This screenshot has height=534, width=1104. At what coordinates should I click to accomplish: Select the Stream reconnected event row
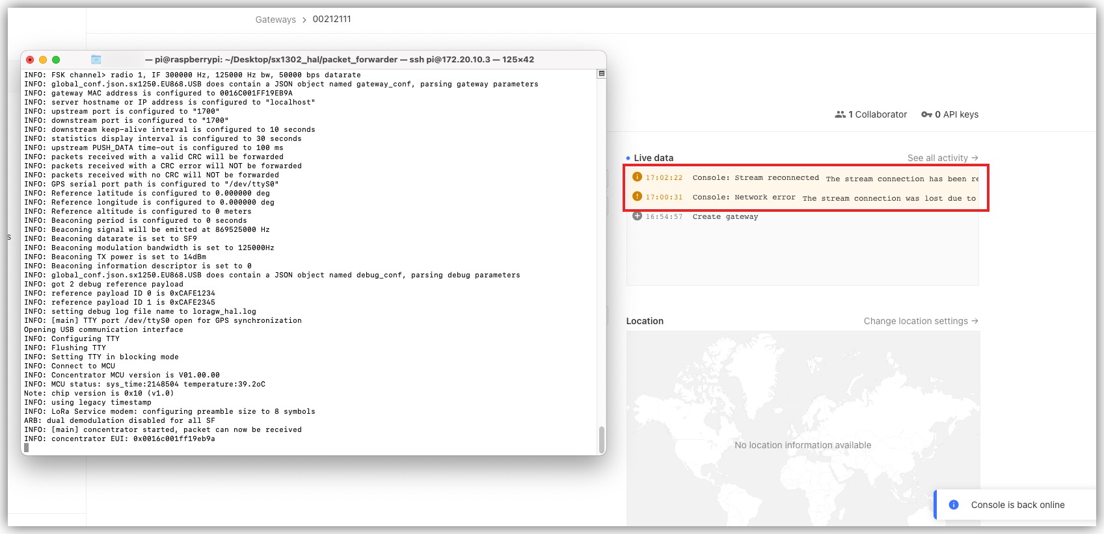click(x=803, y=177)
